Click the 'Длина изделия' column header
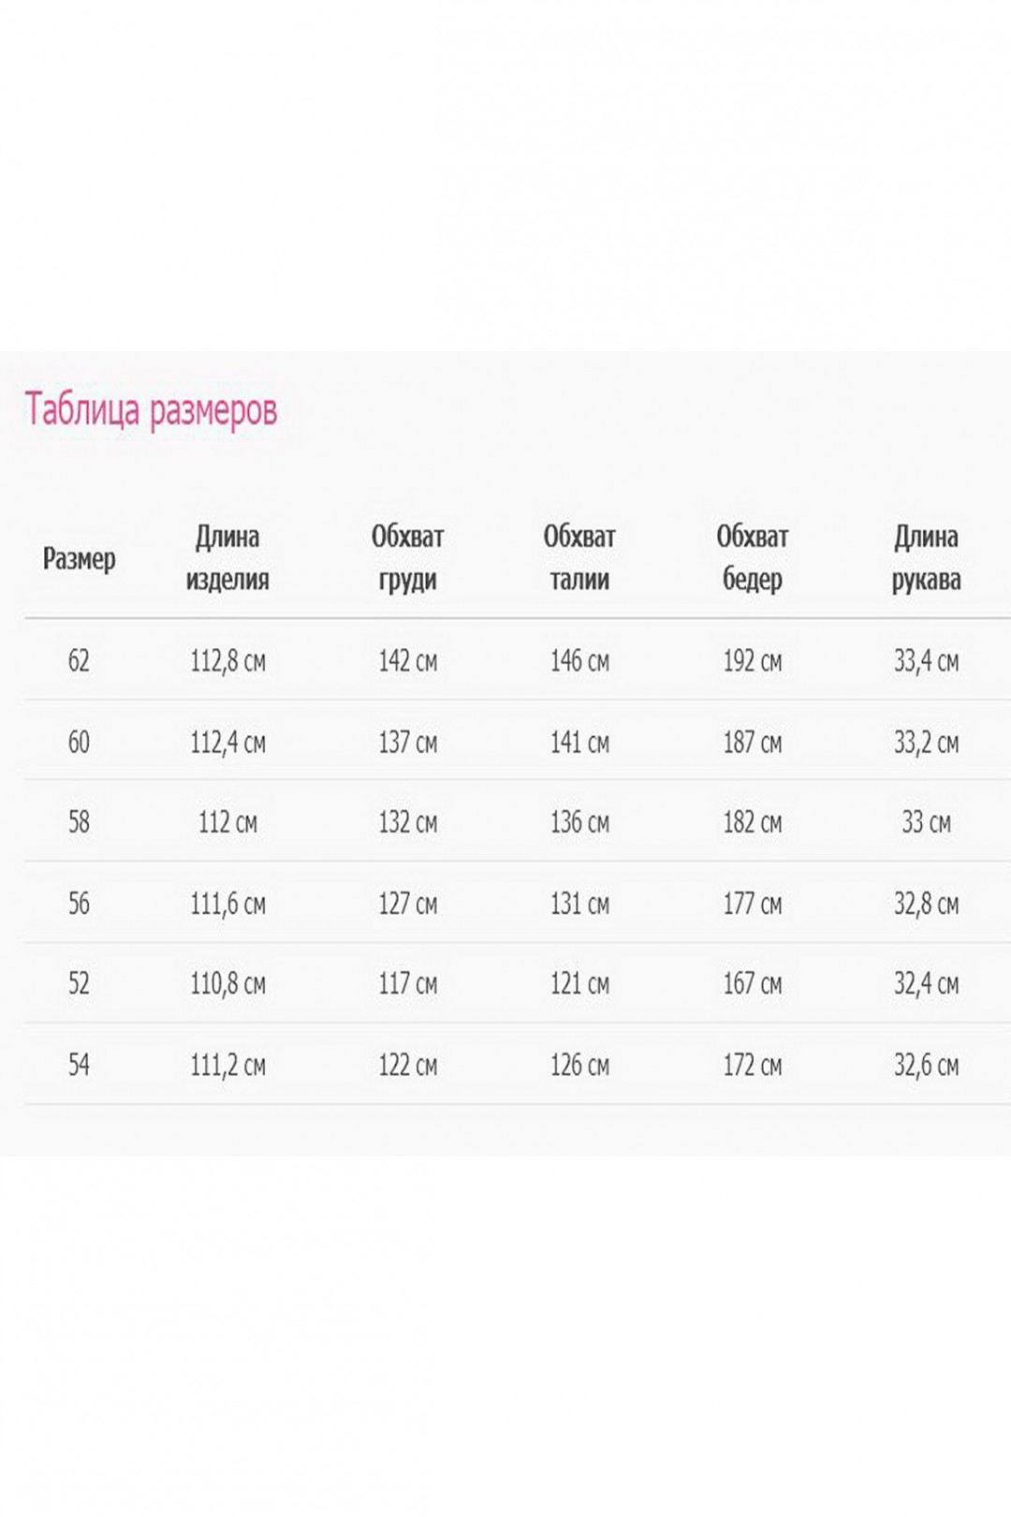This screenshot has height=1517, width=1011. pyautogui.click(x=227, y=558)
